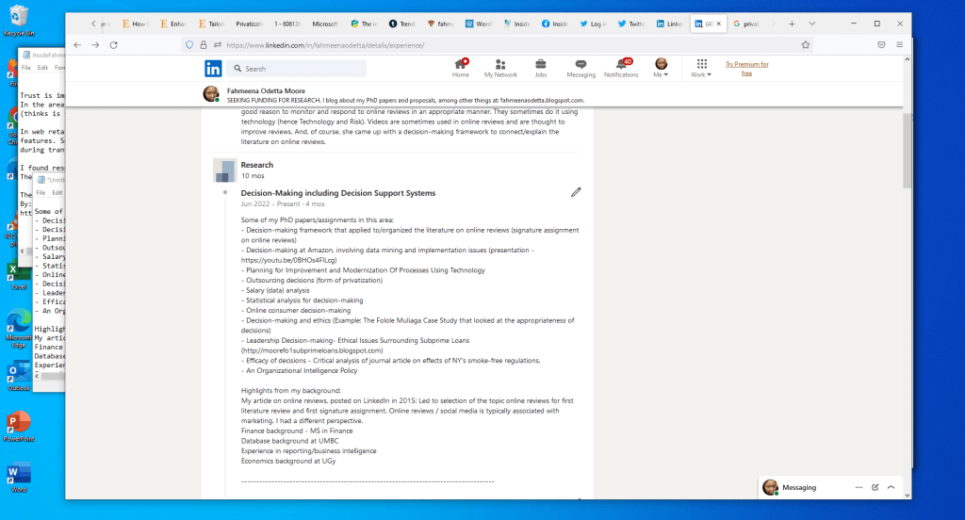Compose a new message in Messaging panel
Viewport: 965px width, 520px height.
coord(875,487)
